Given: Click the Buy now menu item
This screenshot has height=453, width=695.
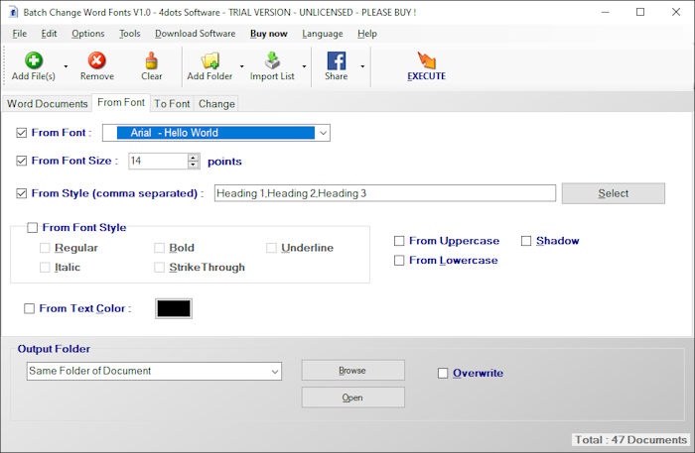Looking at the screenshot, I should (x=269, y=34).
